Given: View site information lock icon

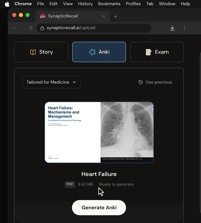Looking at the screenshot, I should click(42, 28).
